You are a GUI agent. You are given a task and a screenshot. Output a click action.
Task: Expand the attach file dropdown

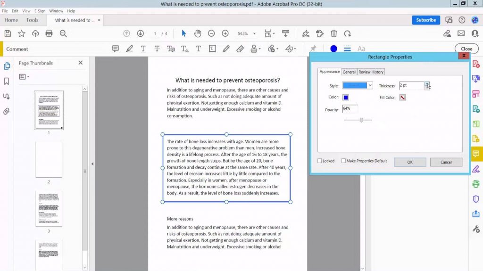click(277, 49)
